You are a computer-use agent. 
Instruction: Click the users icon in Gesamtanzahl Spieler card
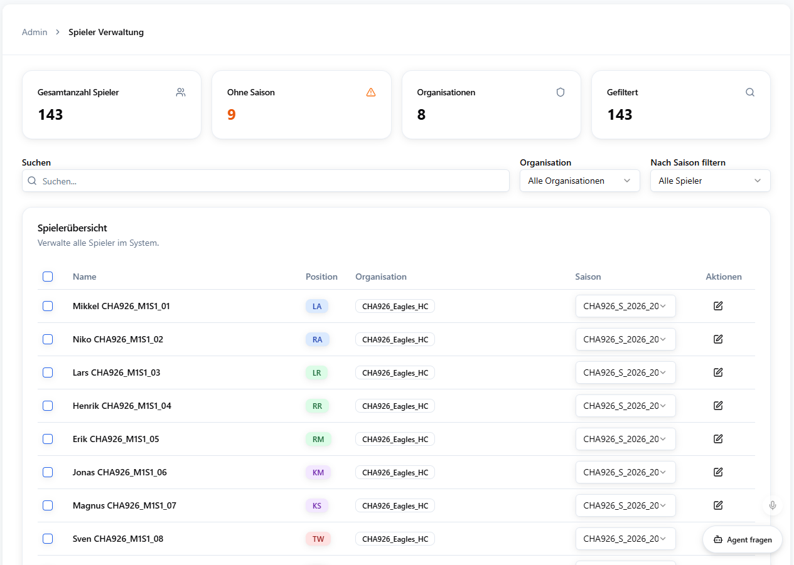point(181,92)
